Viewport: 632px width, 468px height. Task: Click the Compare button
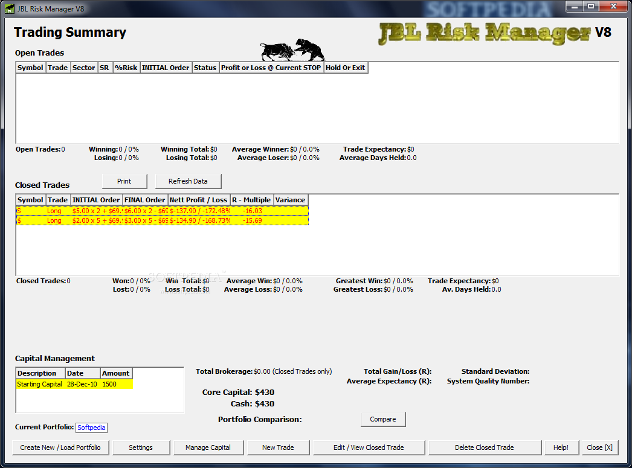click(383, 419)
